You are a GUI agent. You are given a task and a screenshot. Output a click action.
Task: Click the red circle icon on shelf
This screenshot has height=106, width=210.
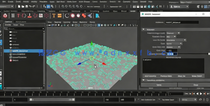tap(73, 16)
